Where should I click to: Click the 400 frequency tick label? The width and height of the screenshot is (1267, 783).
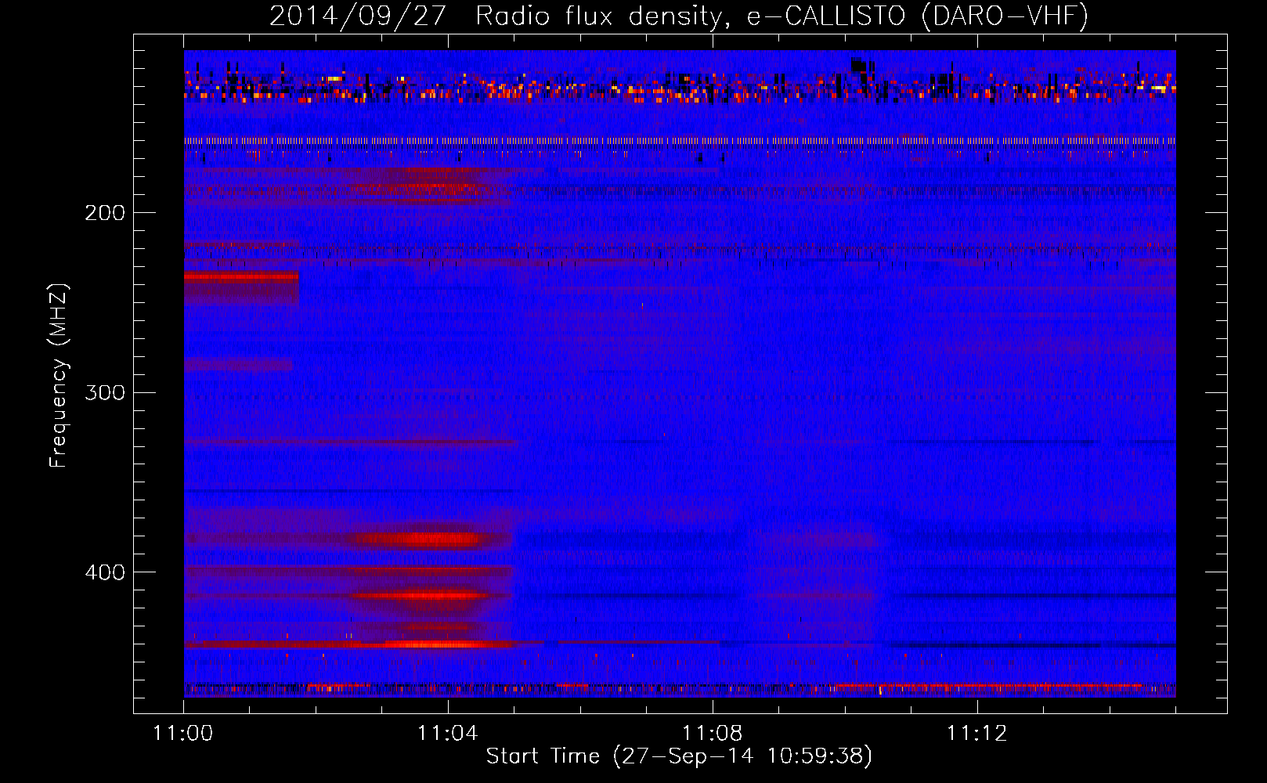105,572
